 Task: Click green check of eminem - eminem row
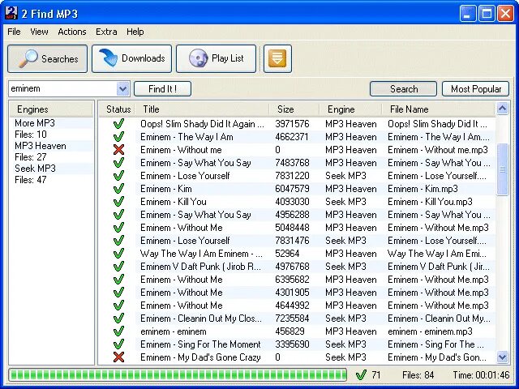(118, 331)
